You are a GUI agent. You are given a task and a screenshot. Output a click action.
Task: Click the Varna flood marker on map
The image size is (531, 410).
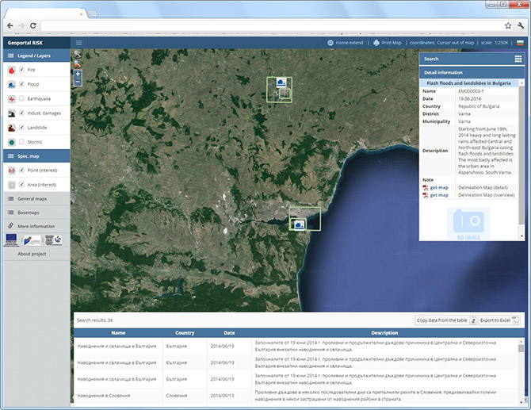coord(299,225)
